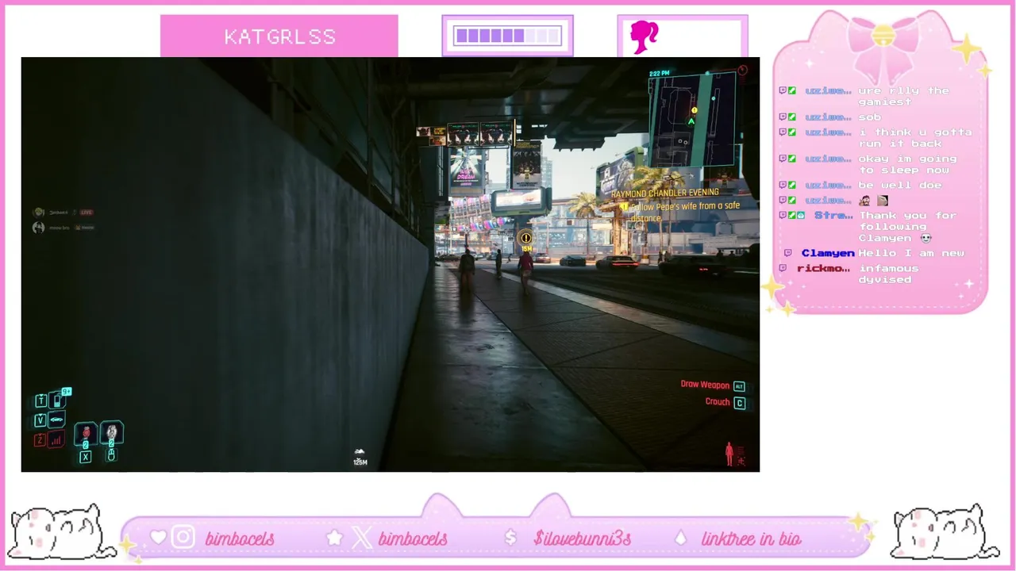
Task: Click the red stance figure icon
Action: pyautogui.click(x=729, y=454)
